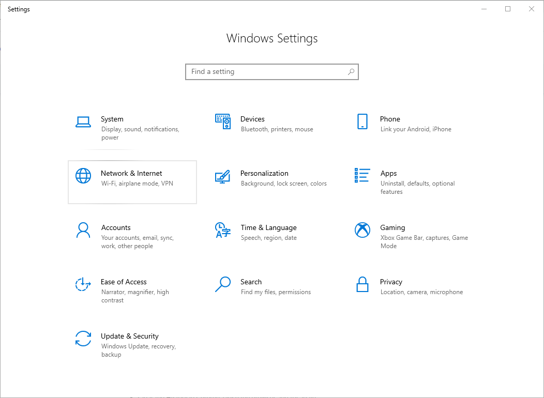Click the Ease of Access icon
Screen dimensions: 544x398
click(x=83, y=284)
